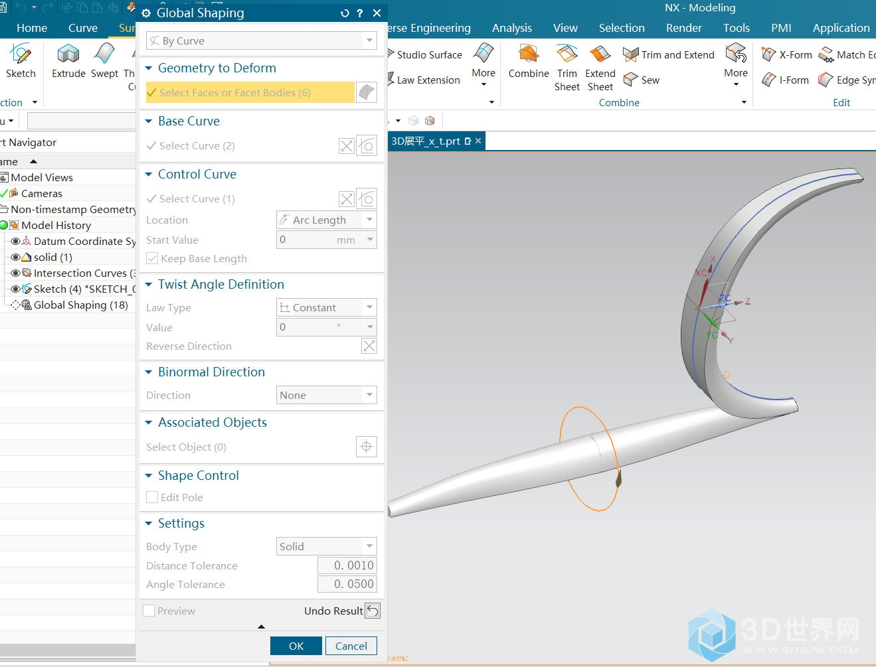Click the Undo Result icon
Screen dimensions: 876x671
click(373, 611)
